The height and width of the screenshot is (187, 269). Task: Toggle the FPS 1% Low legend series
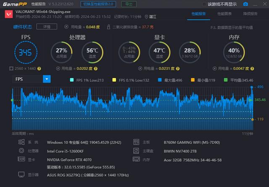87,80
